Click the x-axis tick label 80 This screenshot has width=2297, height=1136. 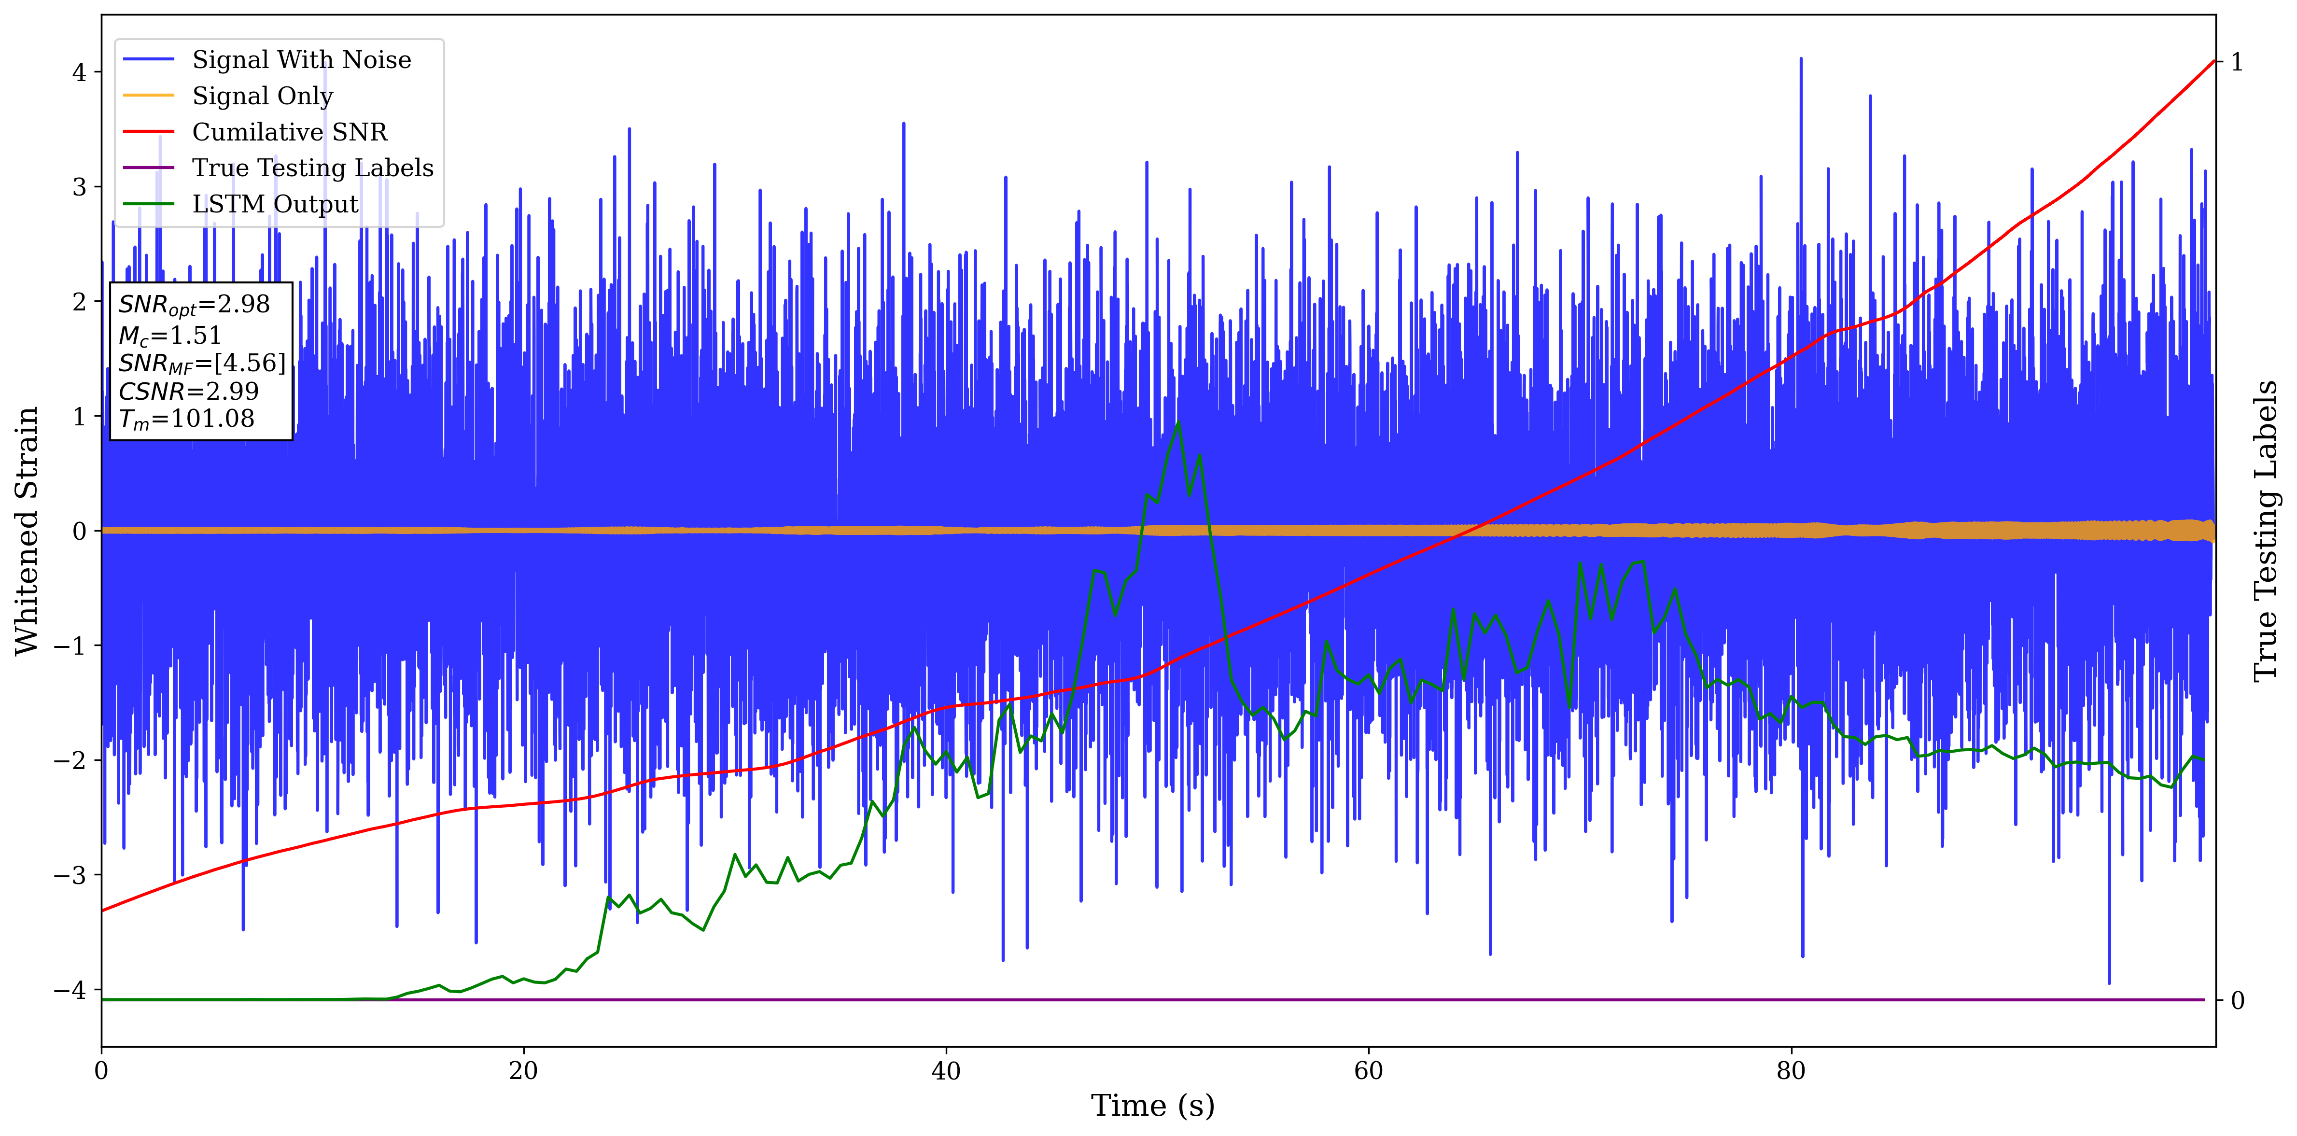click(x=1791, y=1071)
